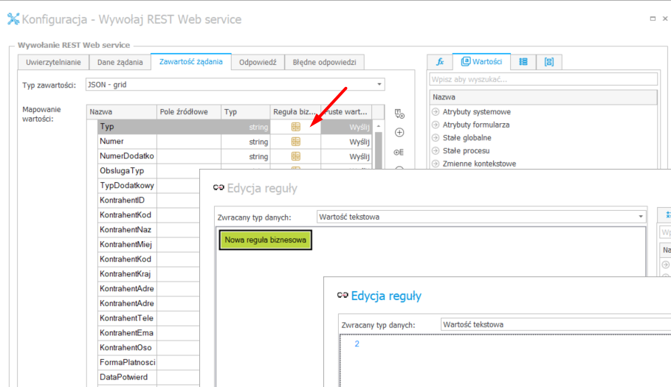671x387 pixels.
Task: Open the fx functions tab
Action: tap(440, 62)
